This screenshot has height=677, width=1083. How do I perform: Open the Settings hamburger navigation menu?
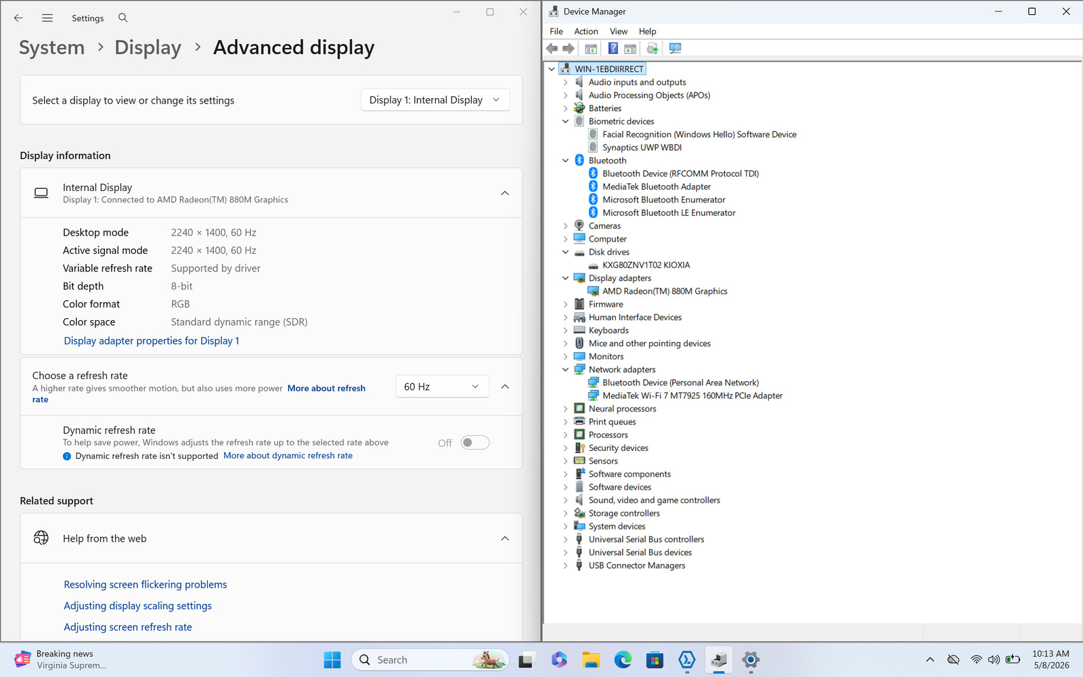47,18
